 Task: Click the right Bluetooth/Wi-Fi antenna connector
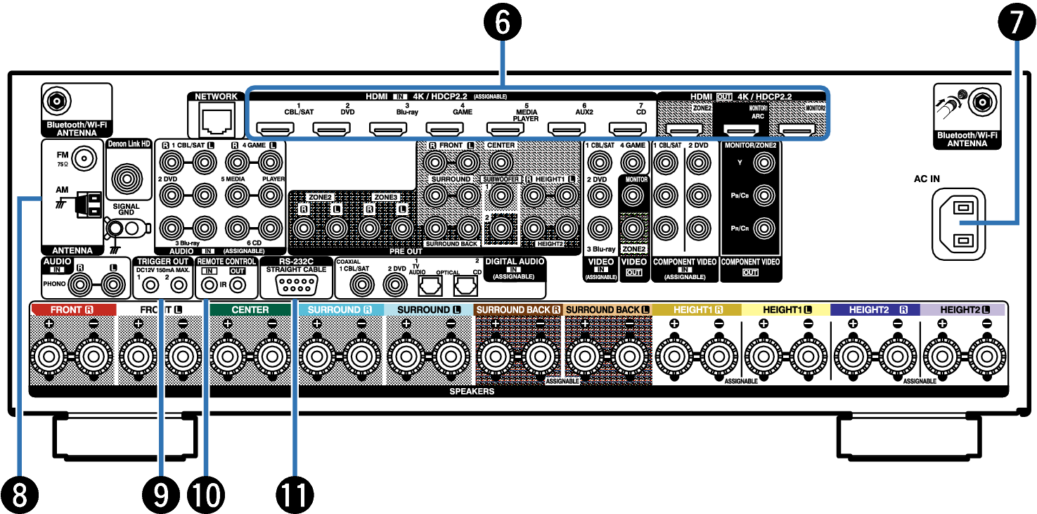click(981, 102)
